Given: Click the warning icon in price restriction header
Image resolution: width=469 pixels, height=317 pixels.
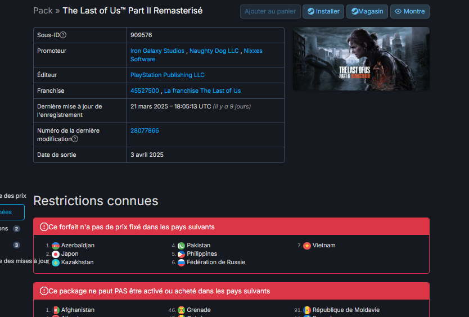Looking at the screenshot, I should (x=44, y=227).
